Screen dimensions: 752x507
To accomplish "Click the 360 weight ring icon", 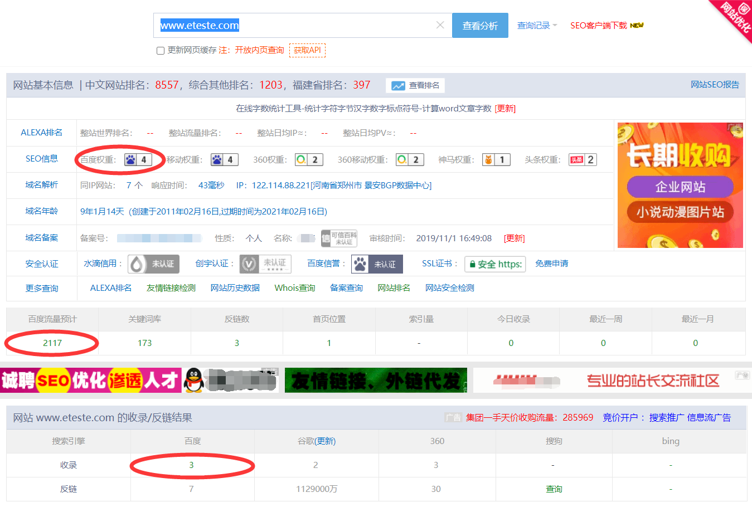I will pyautogui.click(x=301, y=160).
